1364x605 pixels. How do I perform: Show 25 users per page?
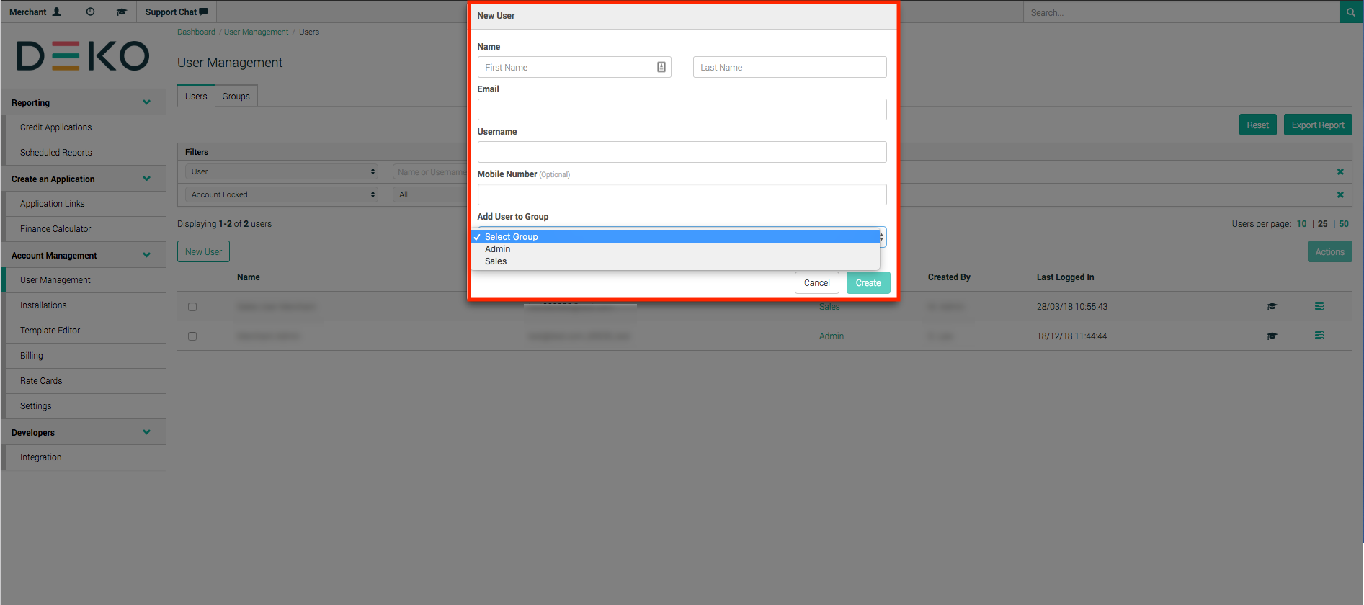pyautogui.click(x=1323, y=224)
